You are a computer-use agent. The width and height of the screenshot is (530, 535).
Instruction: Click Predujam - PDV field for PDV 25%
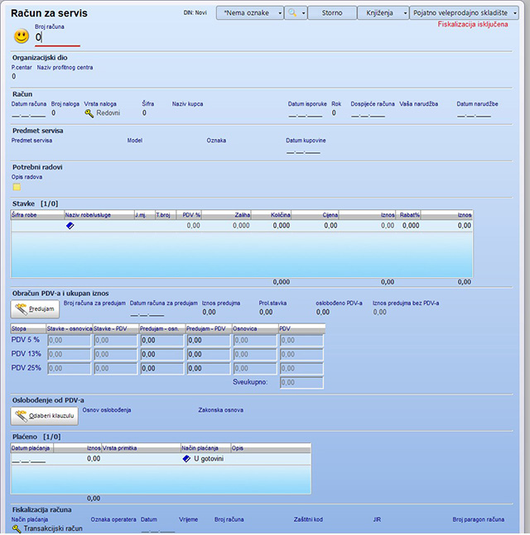209,369
